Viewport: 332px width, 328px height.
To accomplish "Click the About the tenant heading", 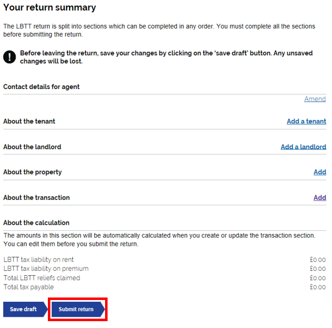I will [29, 121].
